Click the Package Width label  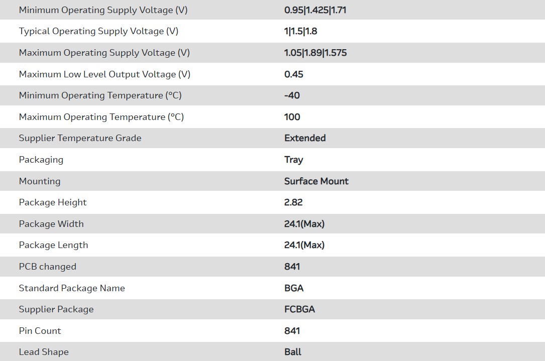coord(51,224)
